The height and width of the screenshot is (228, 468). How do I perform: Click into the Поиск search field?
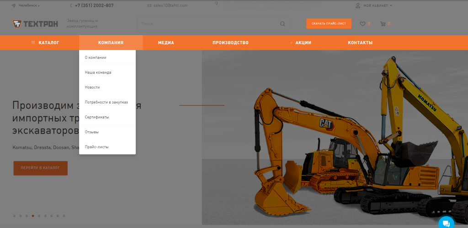click(x=209, y=24)
